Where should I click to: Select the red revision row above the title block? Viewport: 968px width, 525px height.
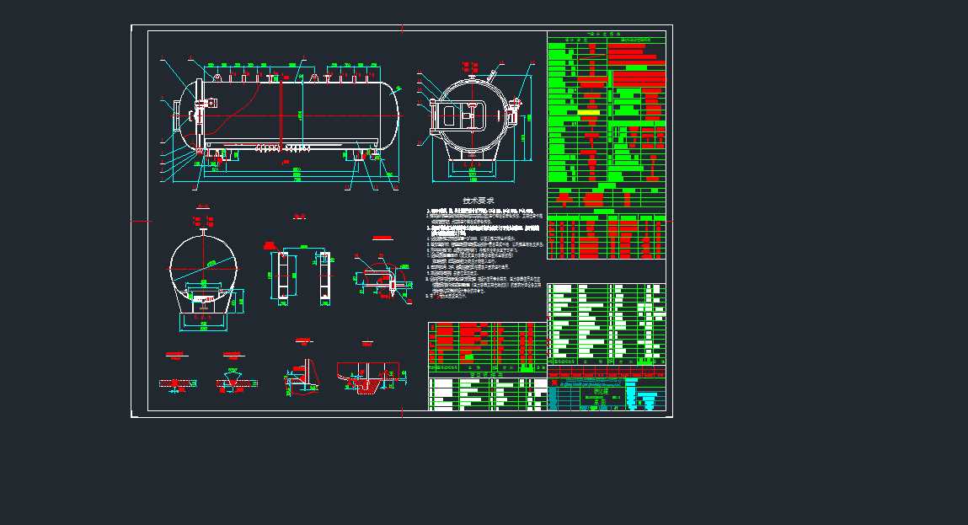click(607, 374)
